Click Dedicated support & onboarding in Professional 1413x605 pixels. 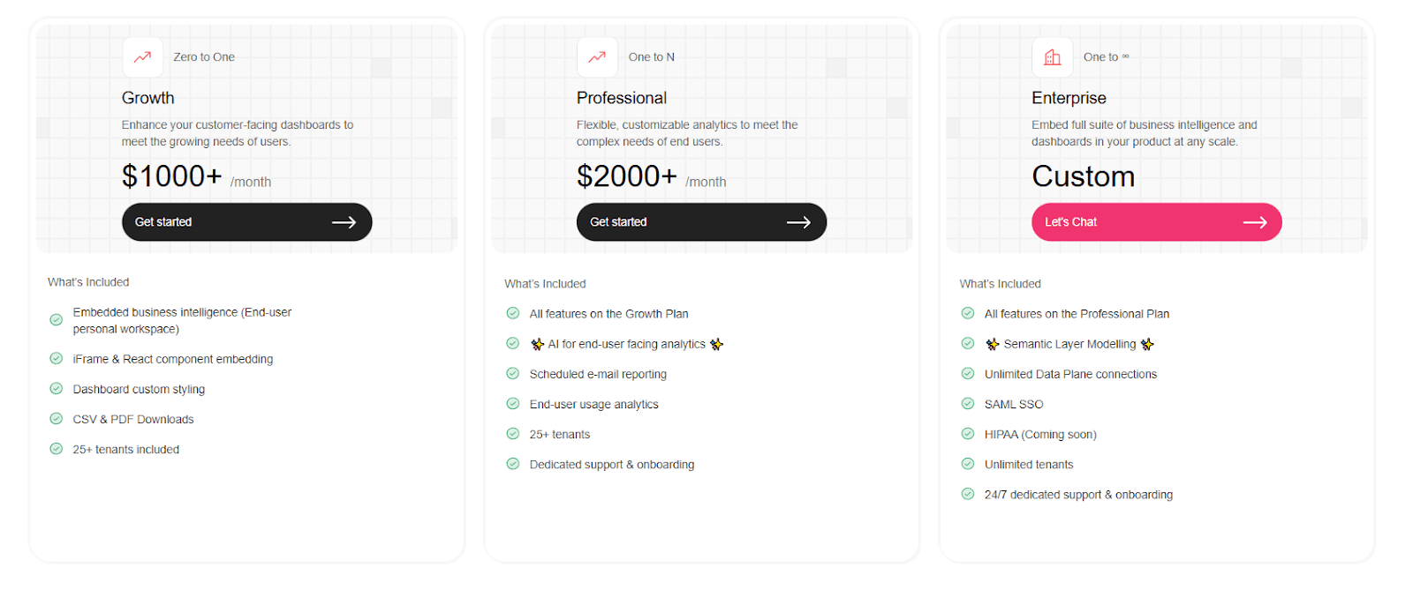pos(611,465)
